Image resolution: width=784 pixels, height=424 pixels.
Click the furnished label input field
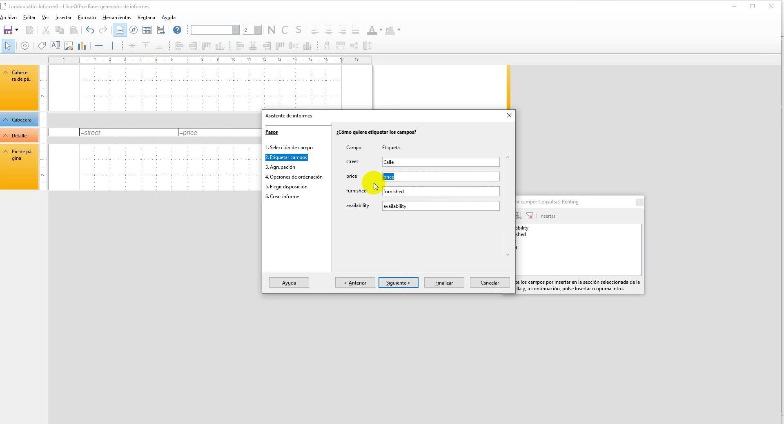pos(441,191)
